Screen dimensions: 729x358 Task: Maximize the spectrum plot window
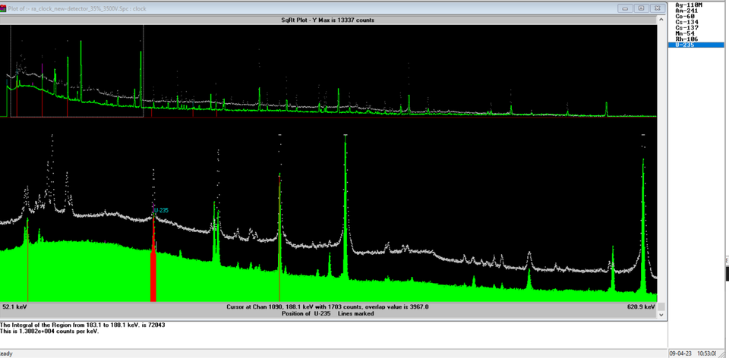click(640, 8)
